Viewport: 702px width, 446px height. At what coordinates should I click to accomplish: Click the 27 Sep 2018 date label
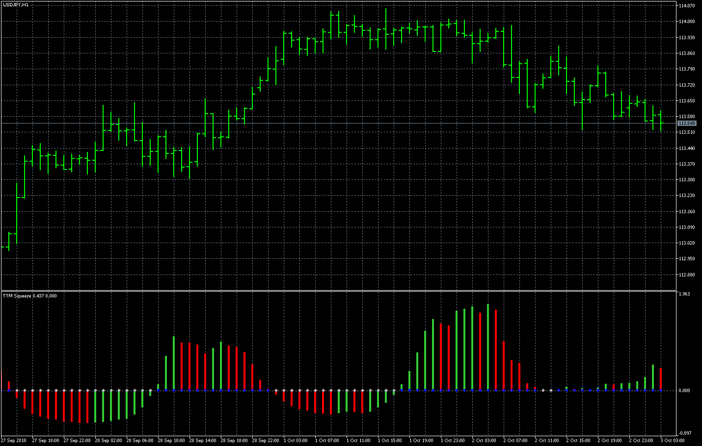(14, 441)
